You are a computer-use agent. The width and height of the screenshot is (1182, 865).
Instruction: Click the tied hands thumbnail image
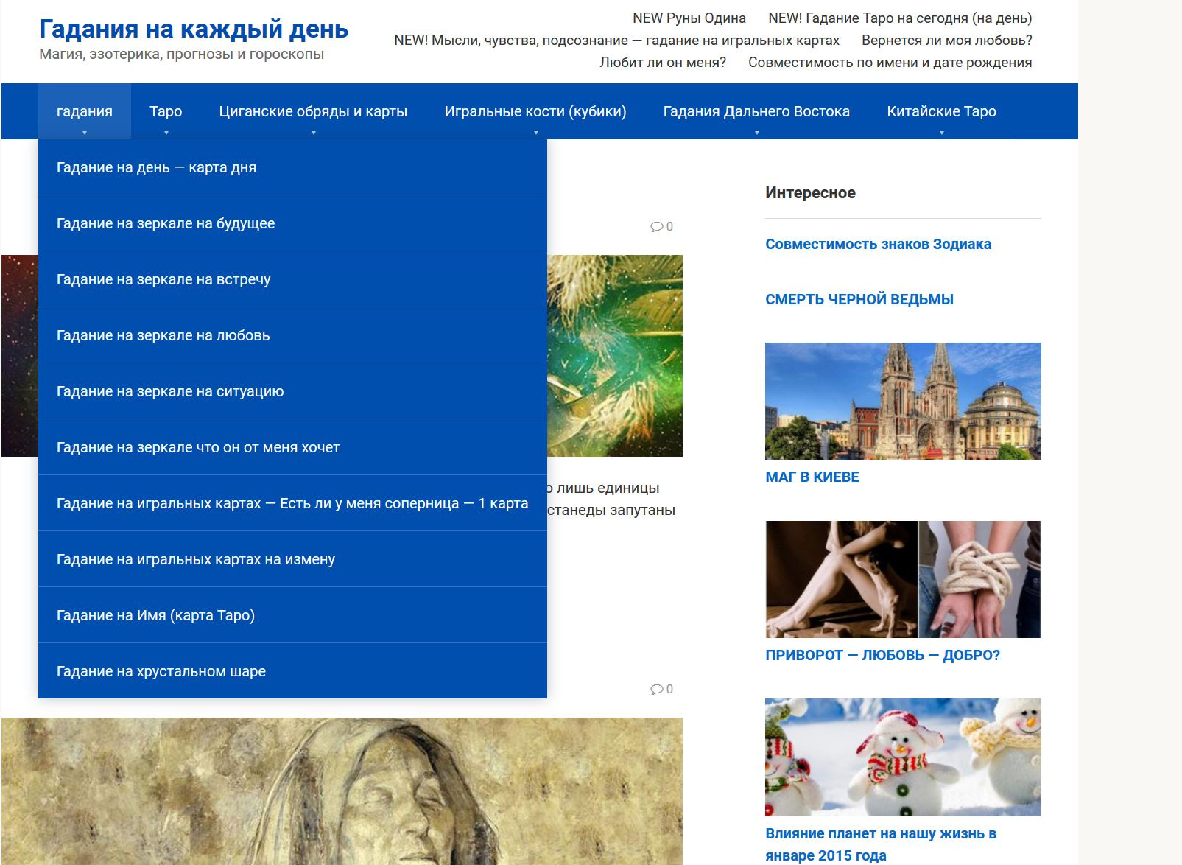[x=903, y=579]
